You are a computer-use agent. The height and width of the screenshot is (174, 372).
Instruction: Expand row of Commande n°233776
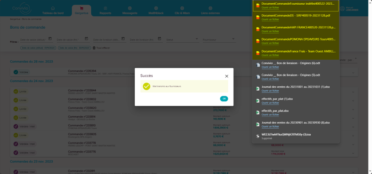click(x=353, y=153)
